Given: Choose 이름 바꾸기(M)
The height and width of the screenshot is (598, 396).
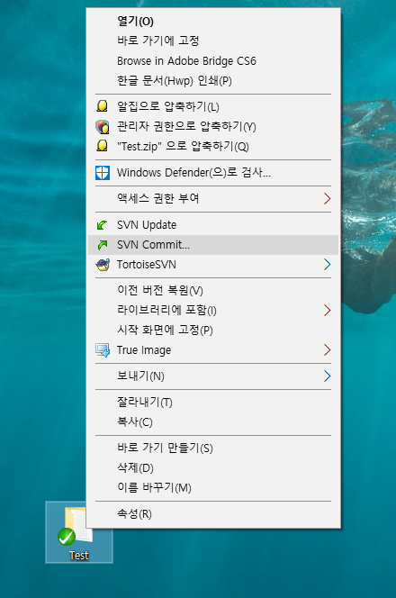Looking at the screenshot, I should point(213,487).
